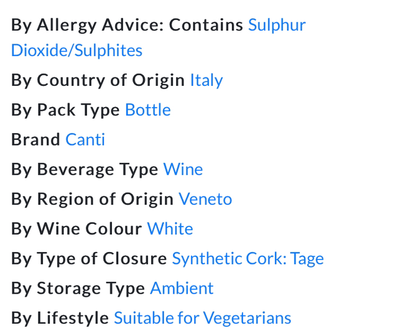Click the 'By Allergy Advice: Contains' label

coord(127,26)
